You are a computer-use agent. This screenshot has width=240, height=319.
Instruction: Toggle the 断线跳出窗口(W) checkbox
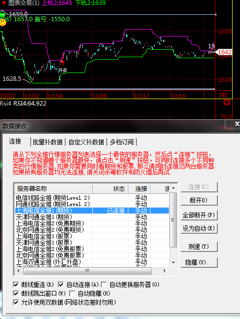coord(16,293)
